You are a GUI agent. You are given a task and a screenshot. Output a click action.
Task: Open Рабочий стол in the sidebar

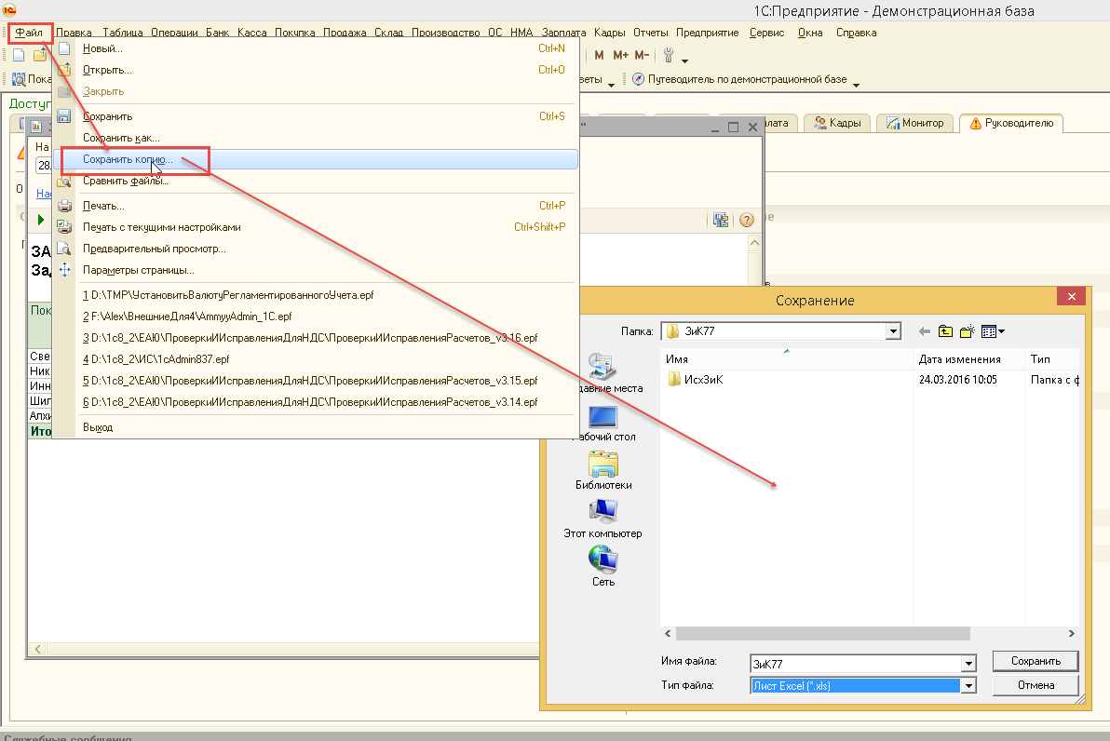click(x=603, y=423)
